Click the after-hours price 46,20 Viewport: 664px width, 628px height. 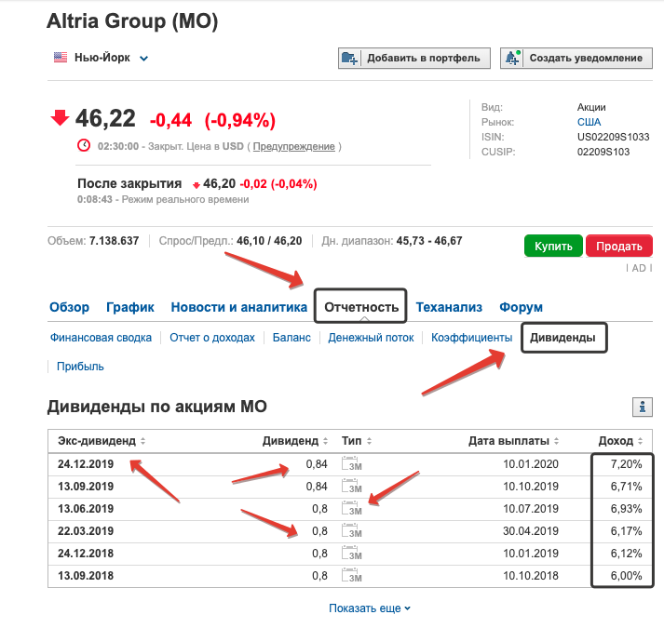point(220,183)
